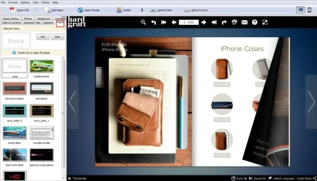Click Switch Language

pyautogui.click(x=281, y=179)
